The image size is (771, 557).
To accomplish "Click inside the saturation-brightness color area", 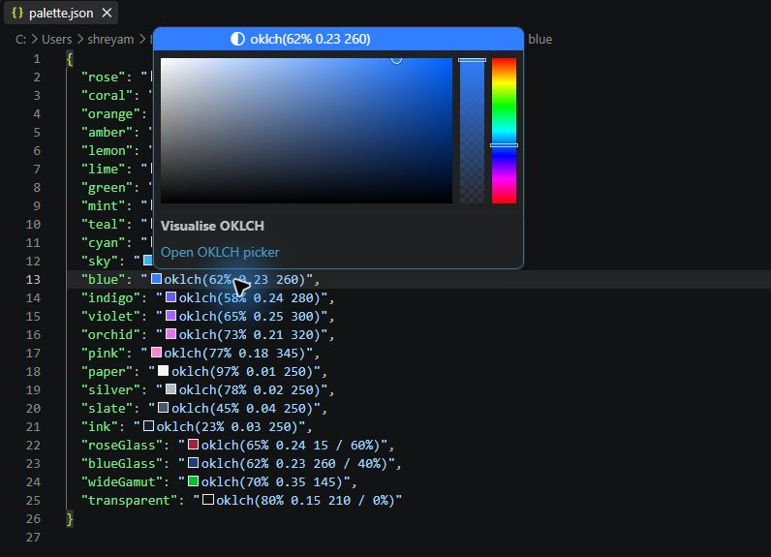I will (306, 130).
